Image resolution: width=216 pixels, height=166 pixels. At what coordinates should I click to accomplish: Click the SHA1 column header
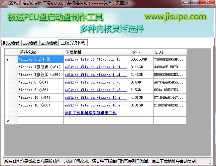click(x=170, y=52)
